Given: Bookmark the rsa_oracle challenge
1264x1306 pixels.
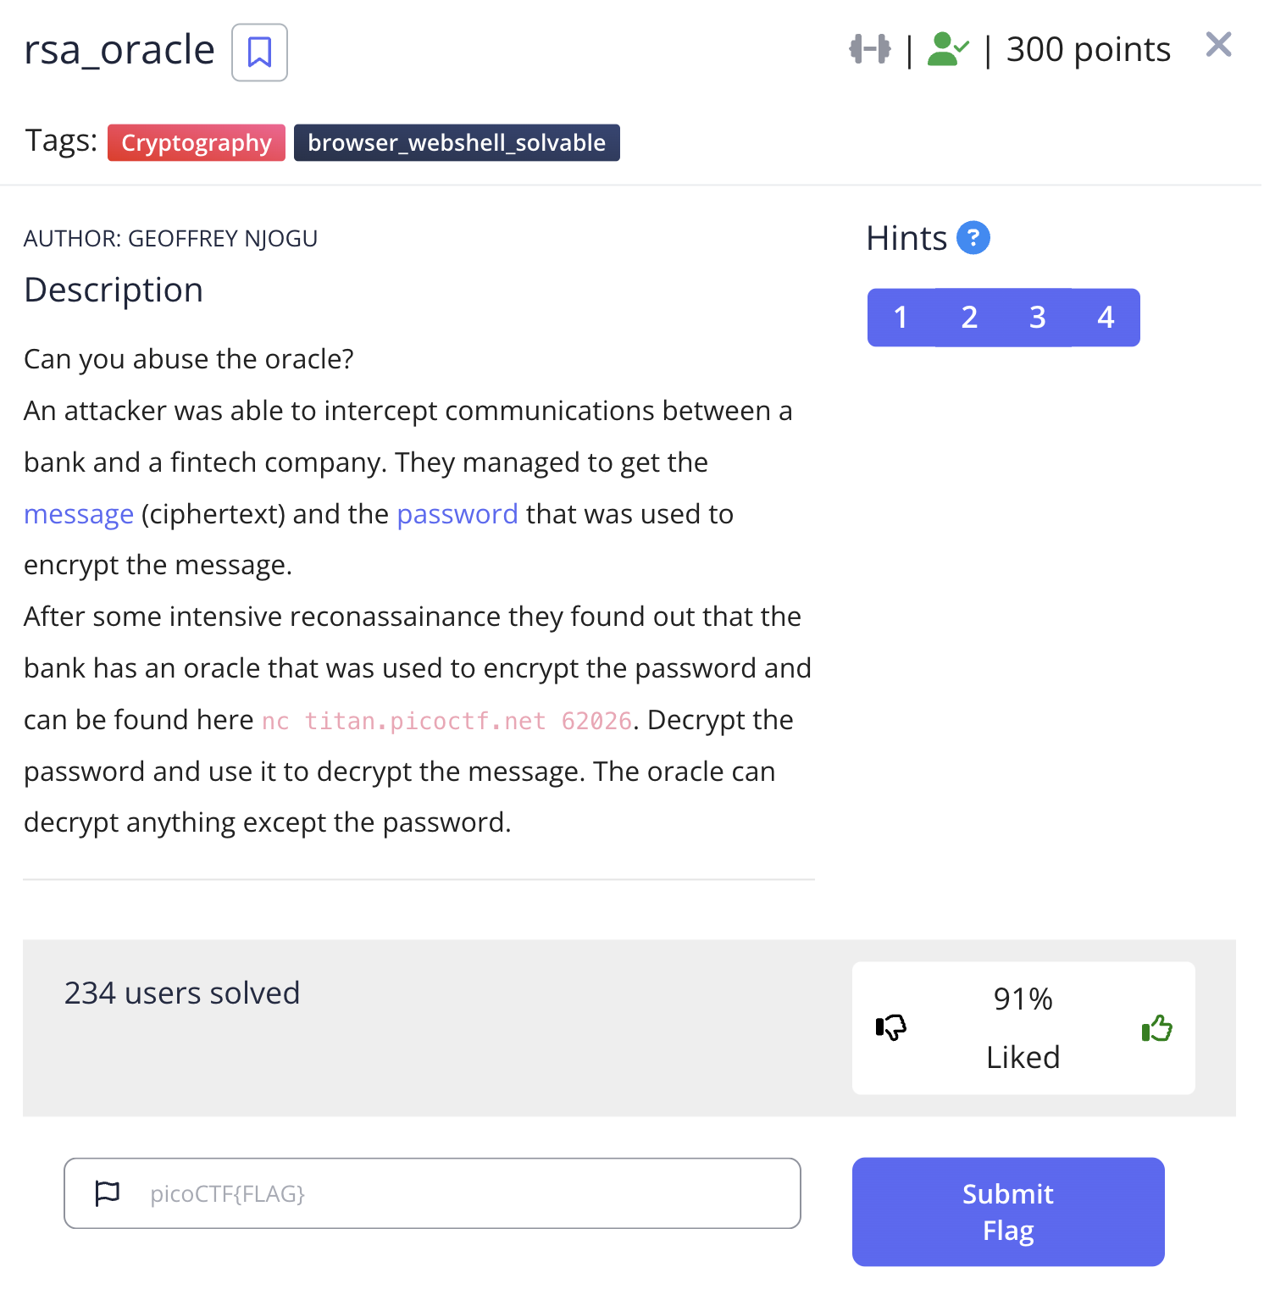Looking at the screenshot, I should tap(259, 53).
